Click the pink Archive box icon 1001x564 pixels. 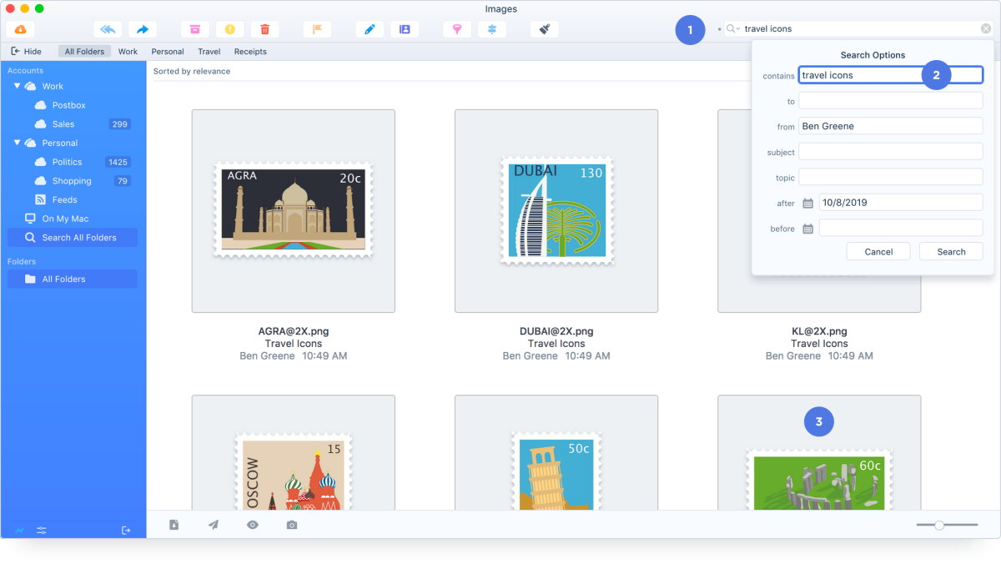tap(194, 29)
